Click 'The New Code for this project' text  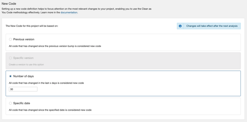pos(32,26)
